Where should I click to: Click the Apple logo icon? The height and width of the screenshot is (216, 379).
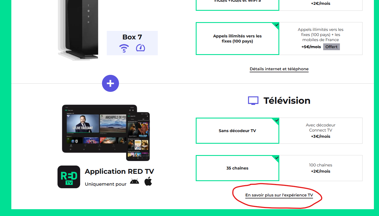(148, 181)
